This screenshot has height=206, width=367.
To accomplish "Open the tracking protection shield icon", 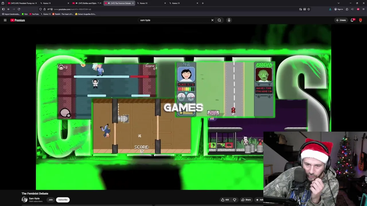I will pos(40,9).
